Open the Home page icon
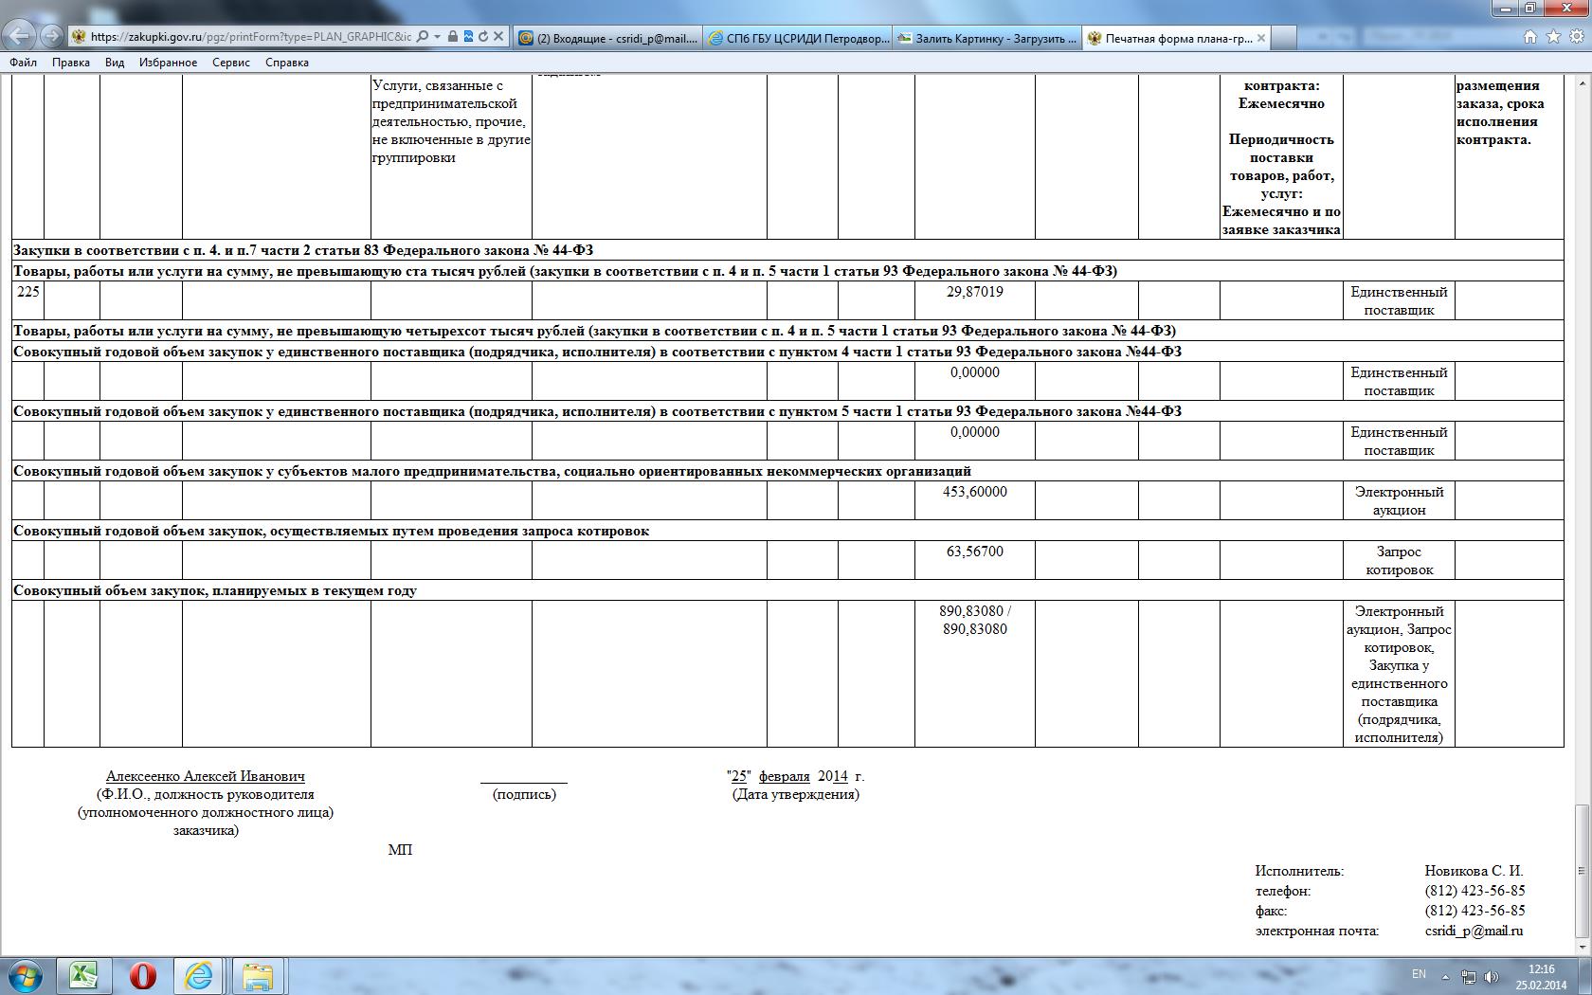This screenshot has width=1592, height=995. coord(1530,37)
